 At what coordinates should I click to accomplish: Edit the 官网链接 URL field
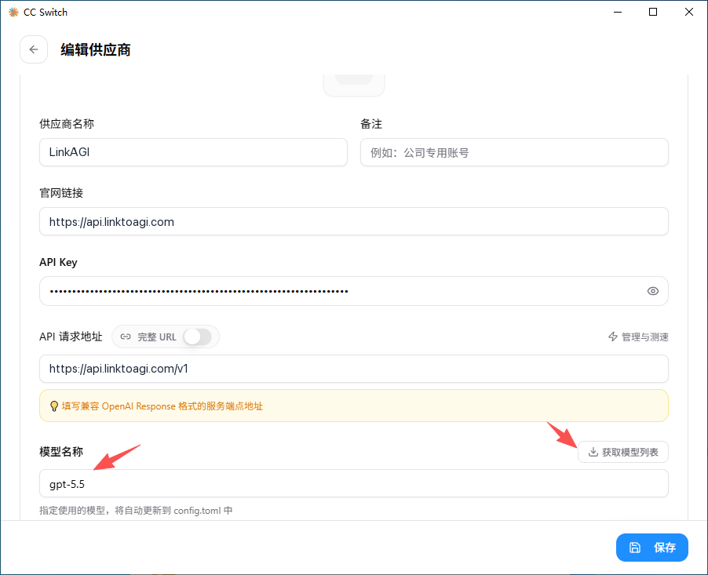tap(354, 221)
